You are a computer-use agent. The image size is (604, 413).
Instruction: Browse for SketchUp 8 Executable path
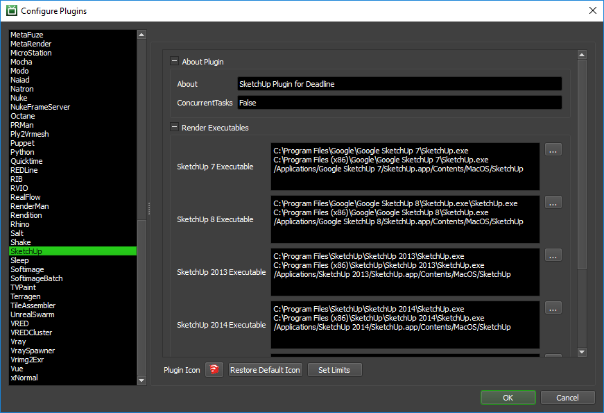tap(553, 203)
